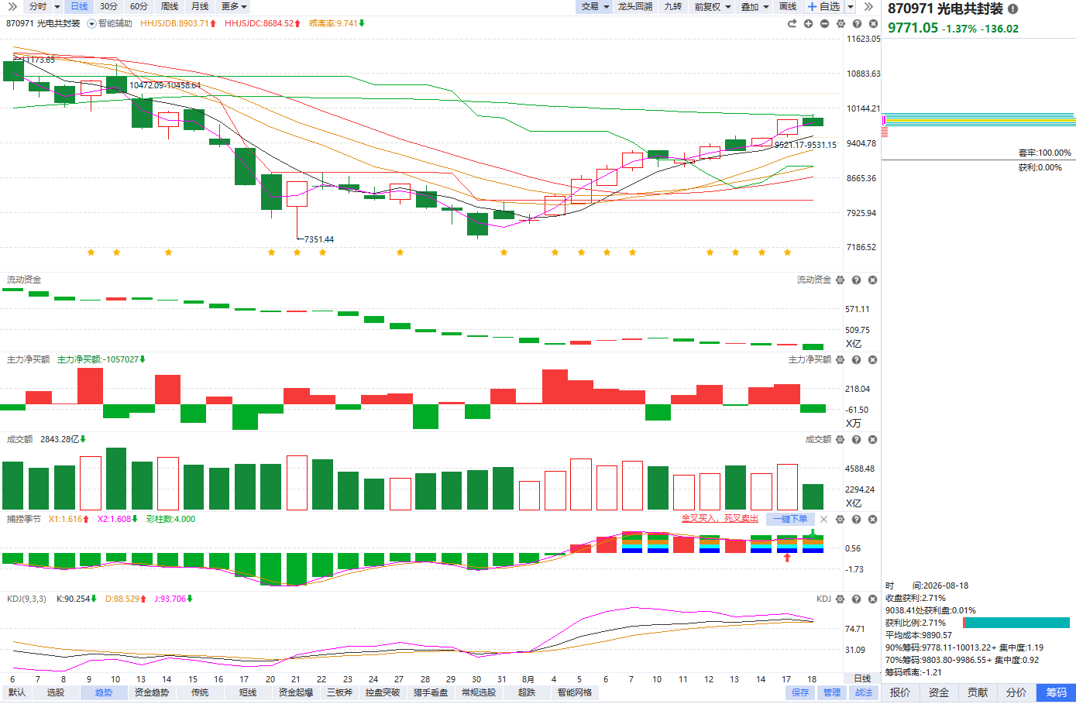The height and width of the screenshot is (704, 1076).
Task: Close the KDJ indicator panel
Action: coord(873,599)
